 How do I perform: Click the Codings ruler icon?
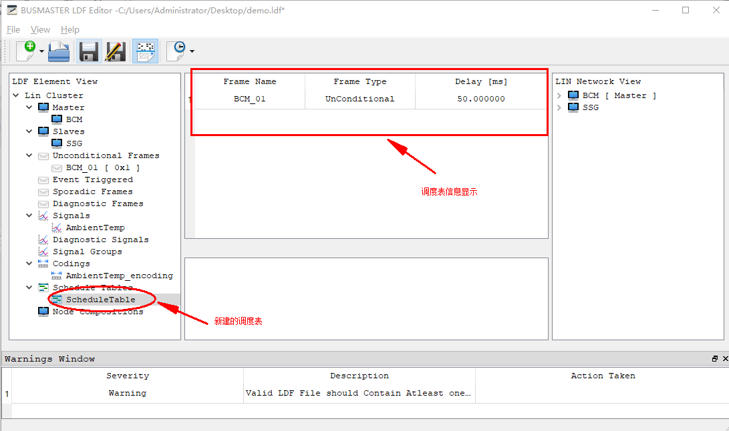43,264
